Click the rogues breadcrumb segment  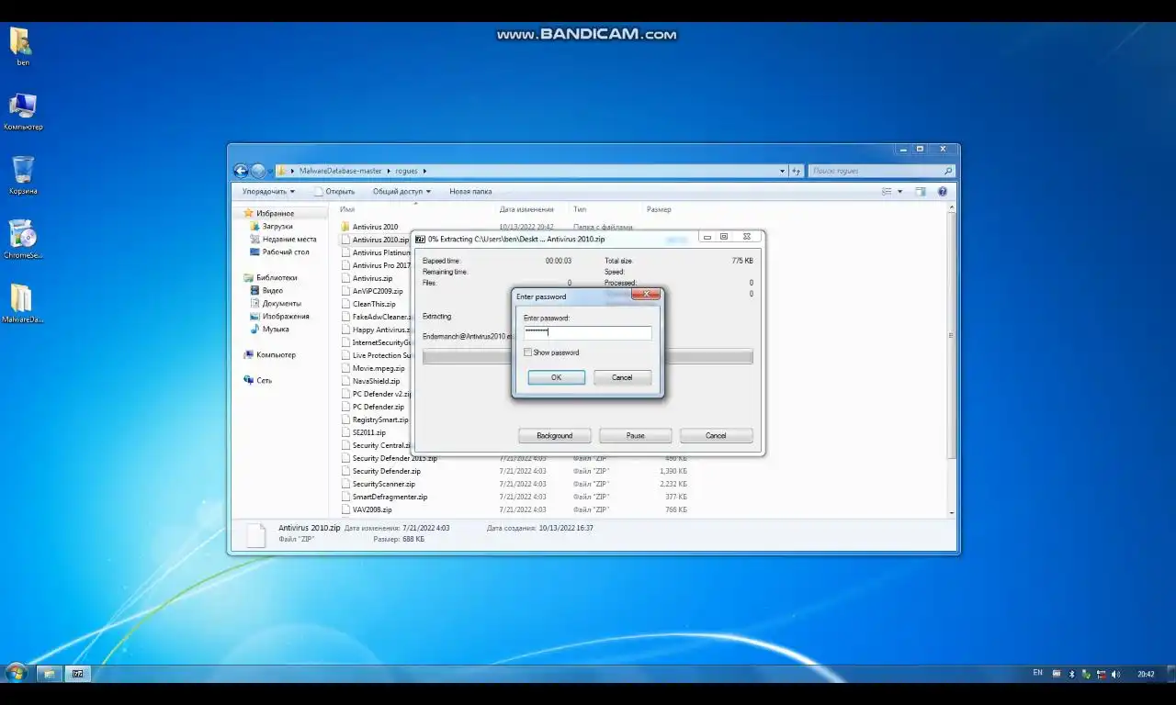point(406,171)
